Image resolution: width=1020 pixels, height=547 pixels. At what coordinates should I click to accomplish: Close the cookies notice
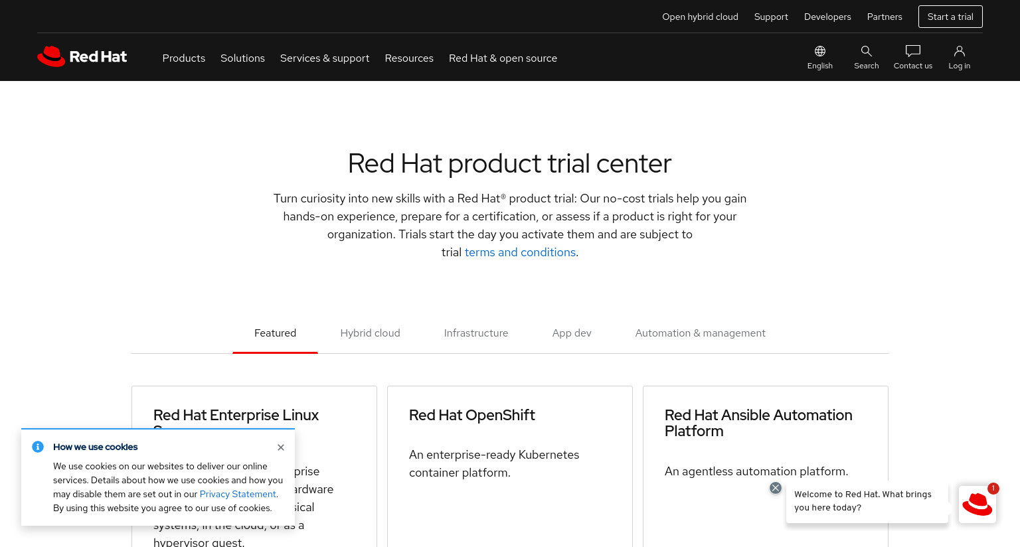tap(281, 447)
